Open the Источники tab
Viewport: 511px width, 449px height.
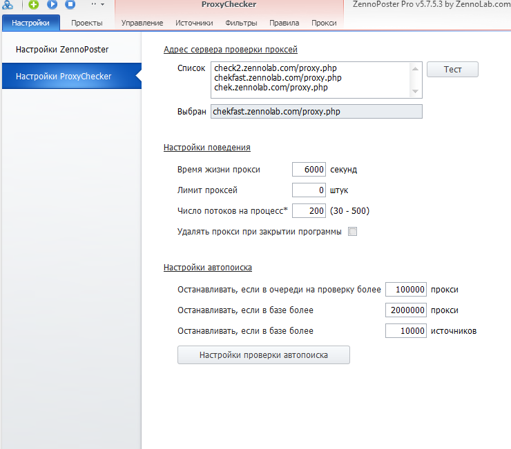click(194, 23)
